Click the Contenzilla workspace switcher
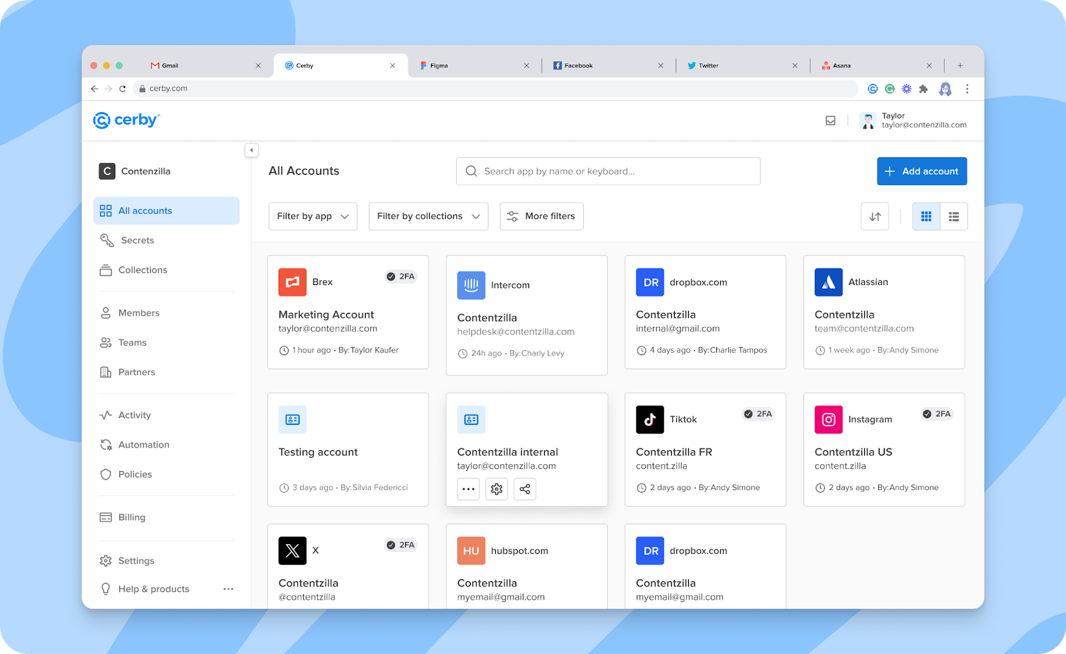Screen dimensions: 1066x654 pos(135,171)
